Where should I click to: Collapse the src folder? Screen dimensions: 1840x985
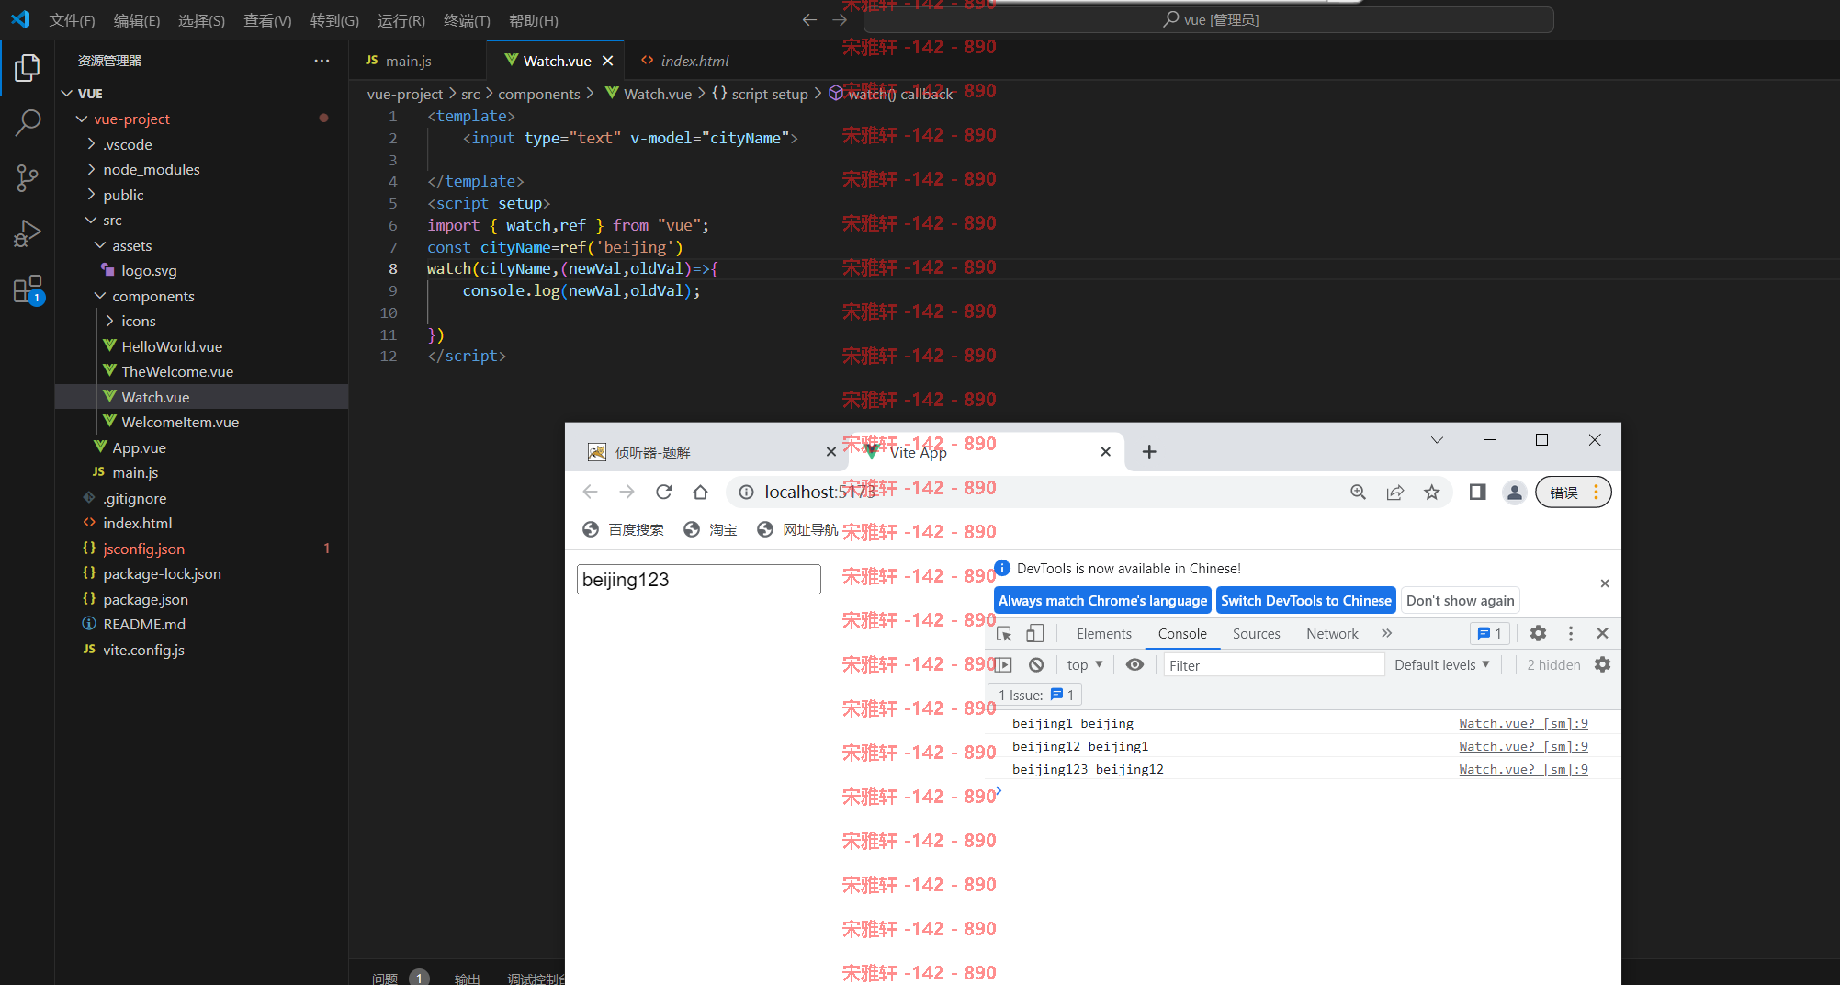point(91,220)
